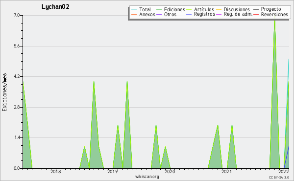Click the 2022 x-axis label
Viewport: 294px width, 181px height.
[x=284, y=172]
